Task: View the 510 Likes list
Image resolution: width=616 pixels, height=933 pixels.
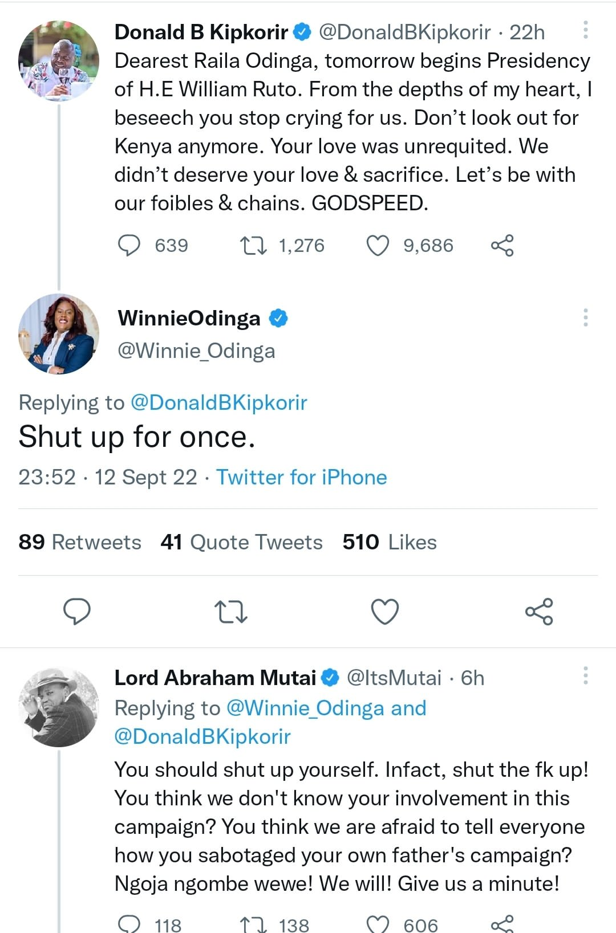Action: [x=390, y=542]
